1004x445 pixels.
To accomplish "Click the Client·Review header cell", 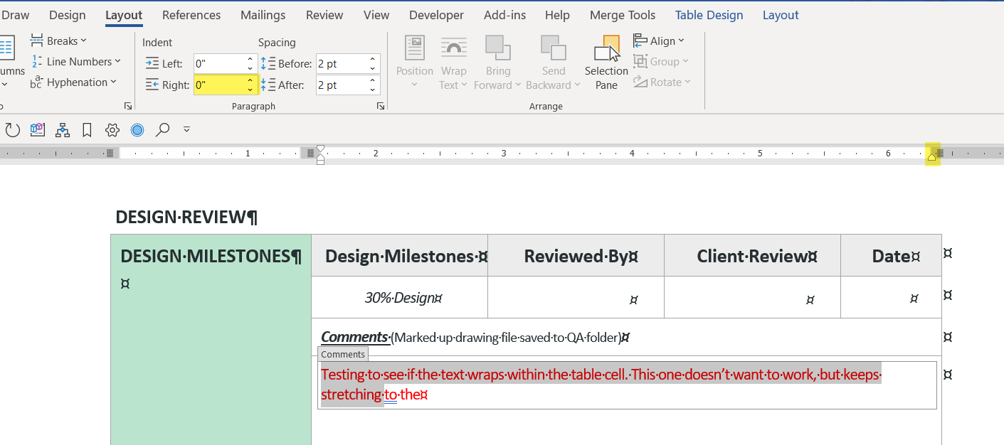I will [x=752, y=256].
